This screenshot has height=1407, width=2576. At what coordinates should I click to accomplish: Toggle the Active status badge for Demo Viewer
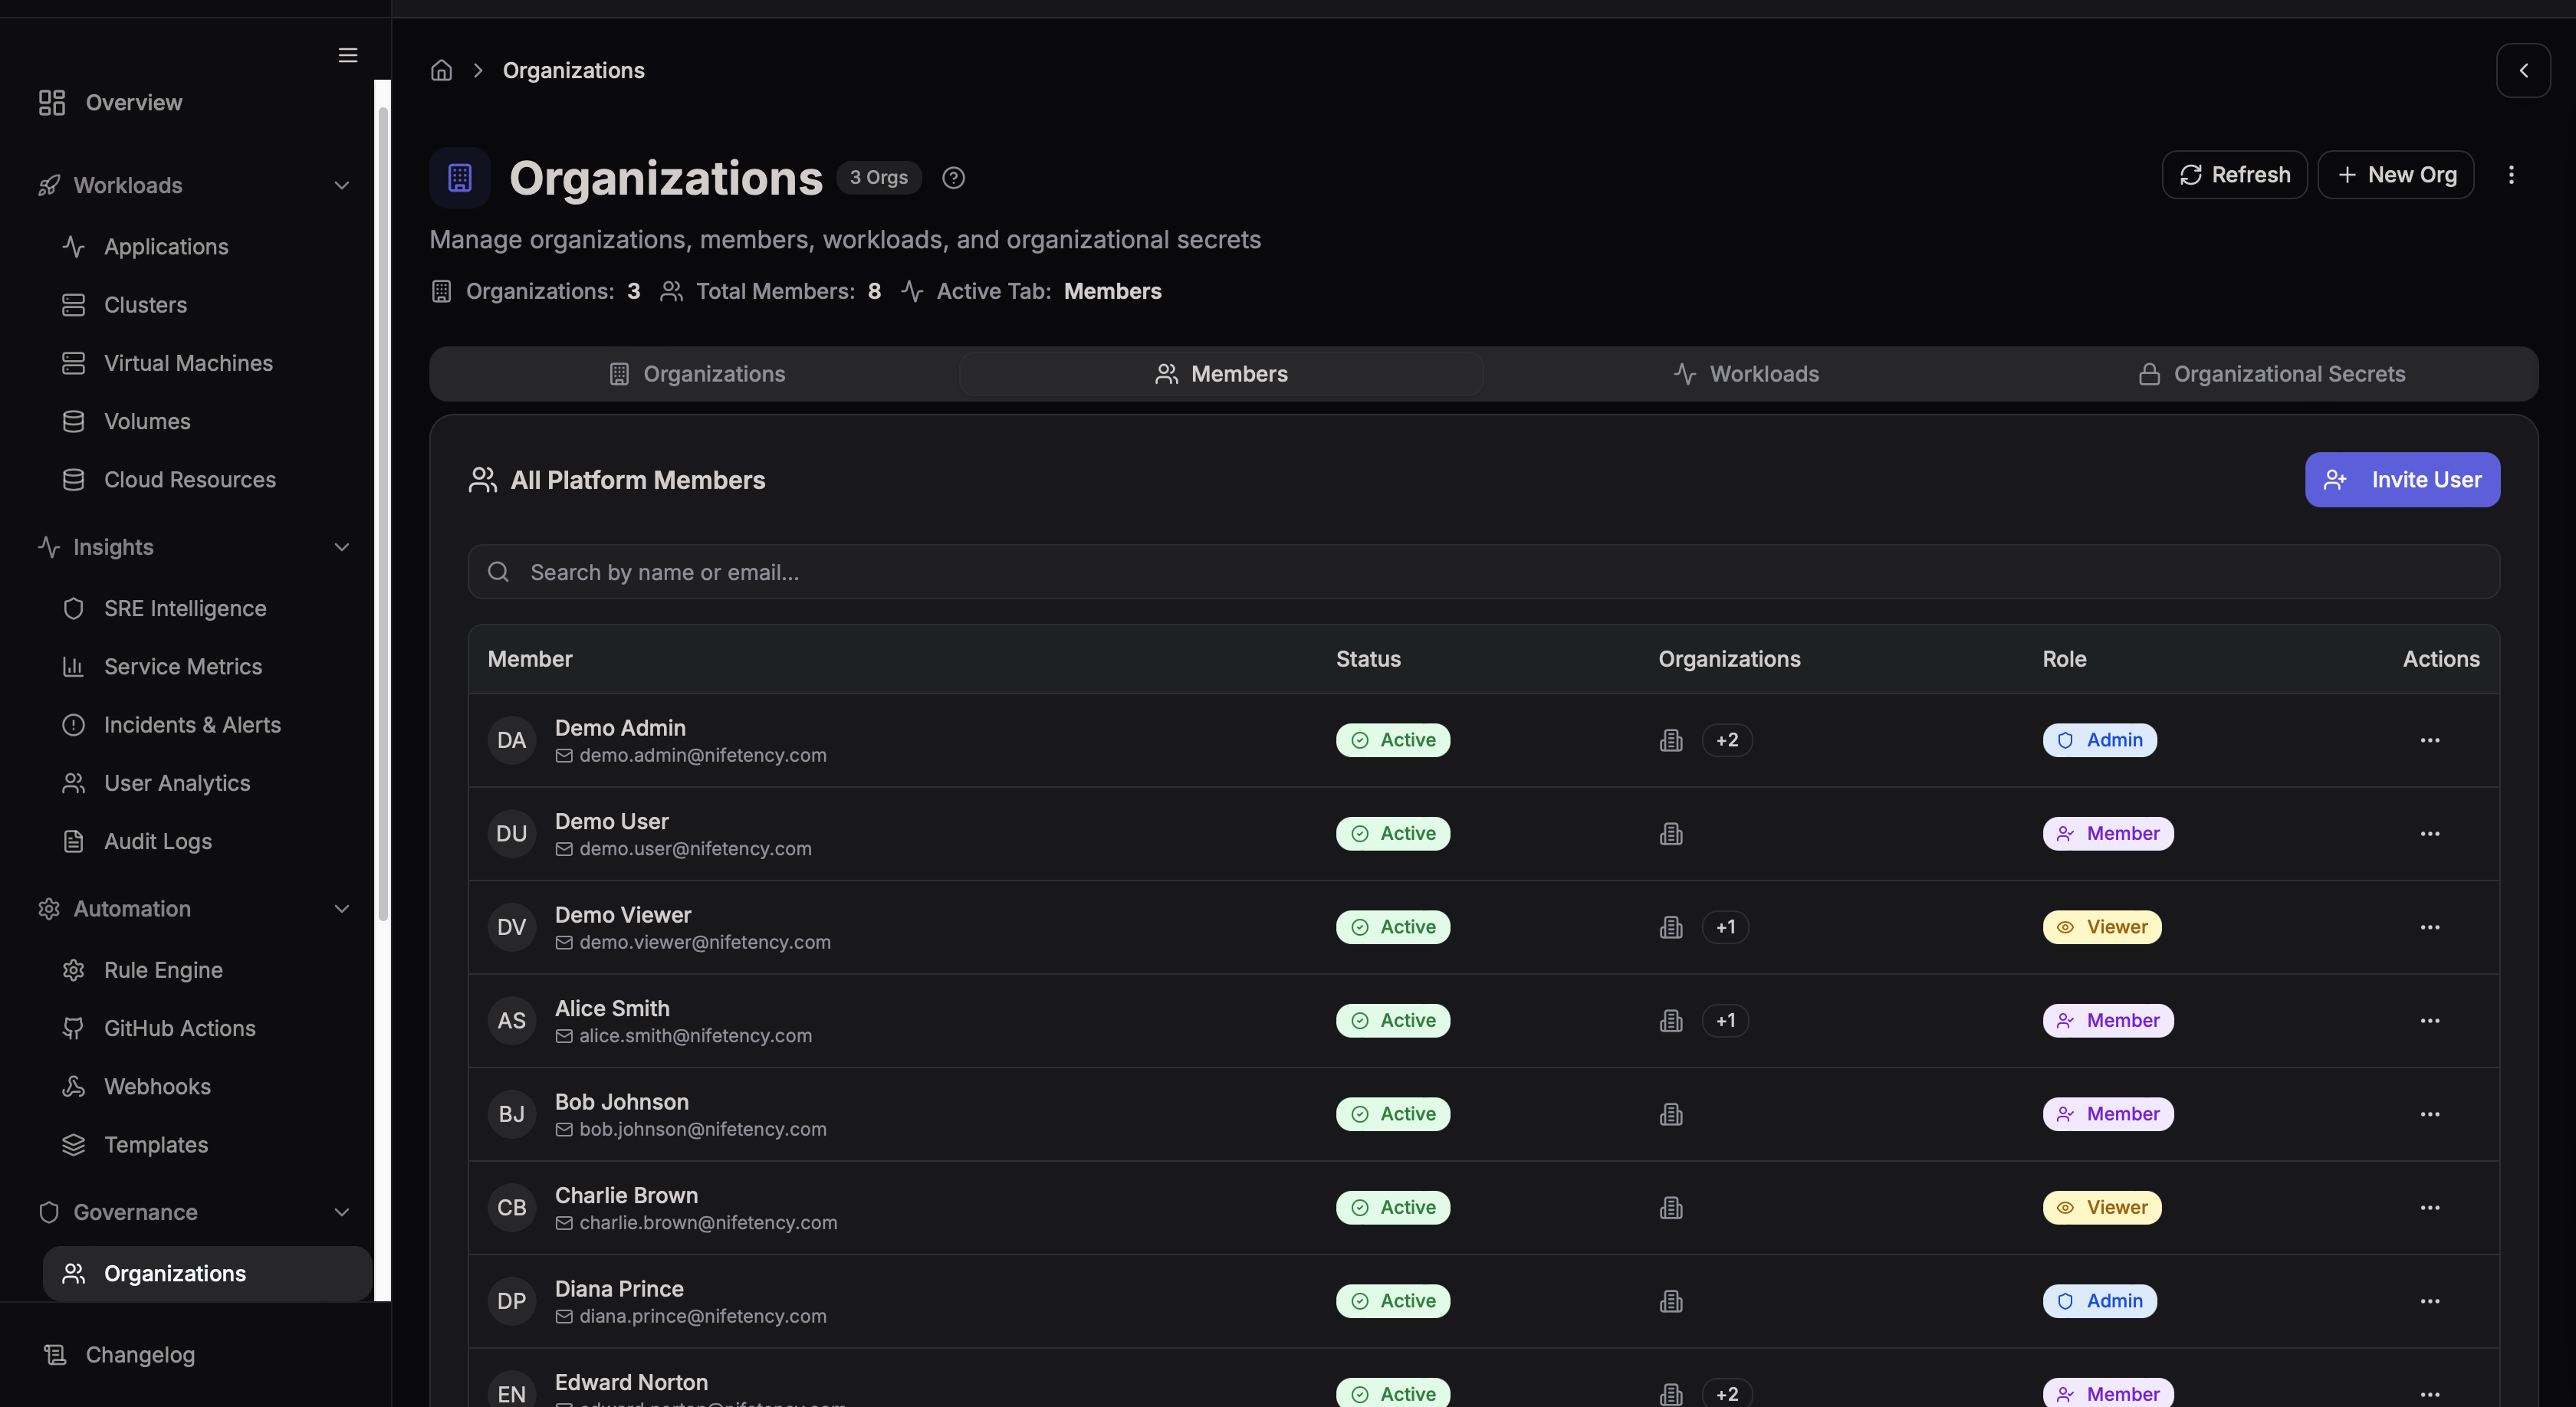click(1392, 927)
